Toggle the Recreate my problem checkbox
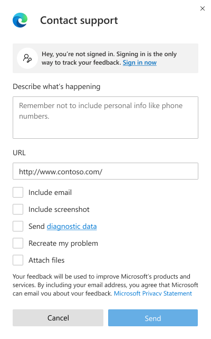The height and width of the screenshot is (339, 211). tap(18, 243)
